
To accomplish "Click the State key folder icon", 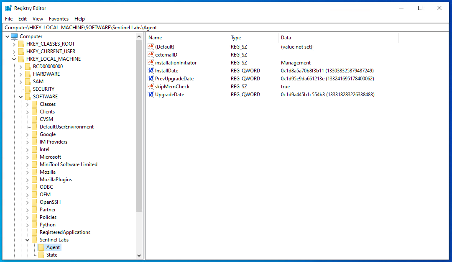I will (x=41, y=255).
